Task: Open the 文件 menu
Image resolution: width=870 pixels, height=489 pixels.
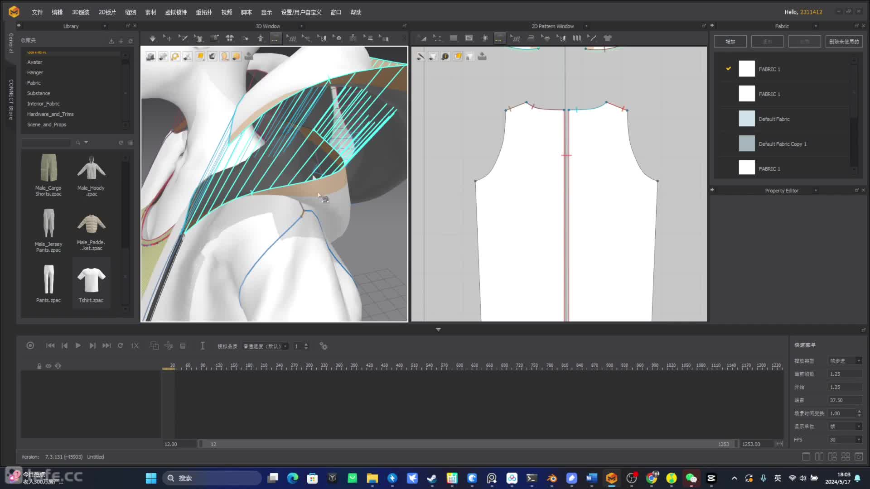Action: pos(37,12)
